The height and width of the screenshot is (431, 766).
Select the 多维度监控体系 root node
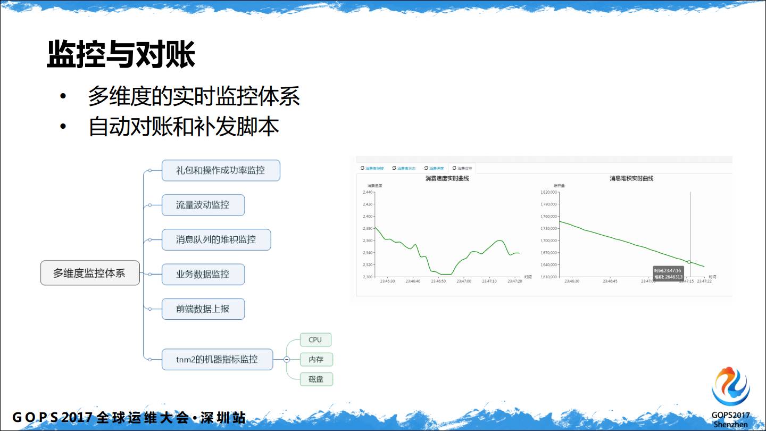tap(90, 273)
